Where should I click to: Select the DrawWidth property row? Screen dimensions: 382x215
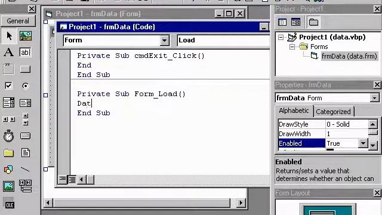pos(323,134)
